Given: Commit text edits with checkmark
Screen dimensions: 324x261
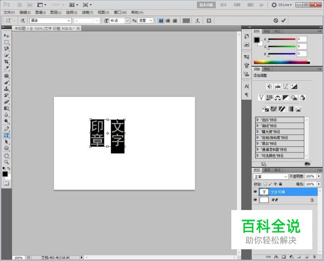Looking at the screenshot, I should click(284, 20).
